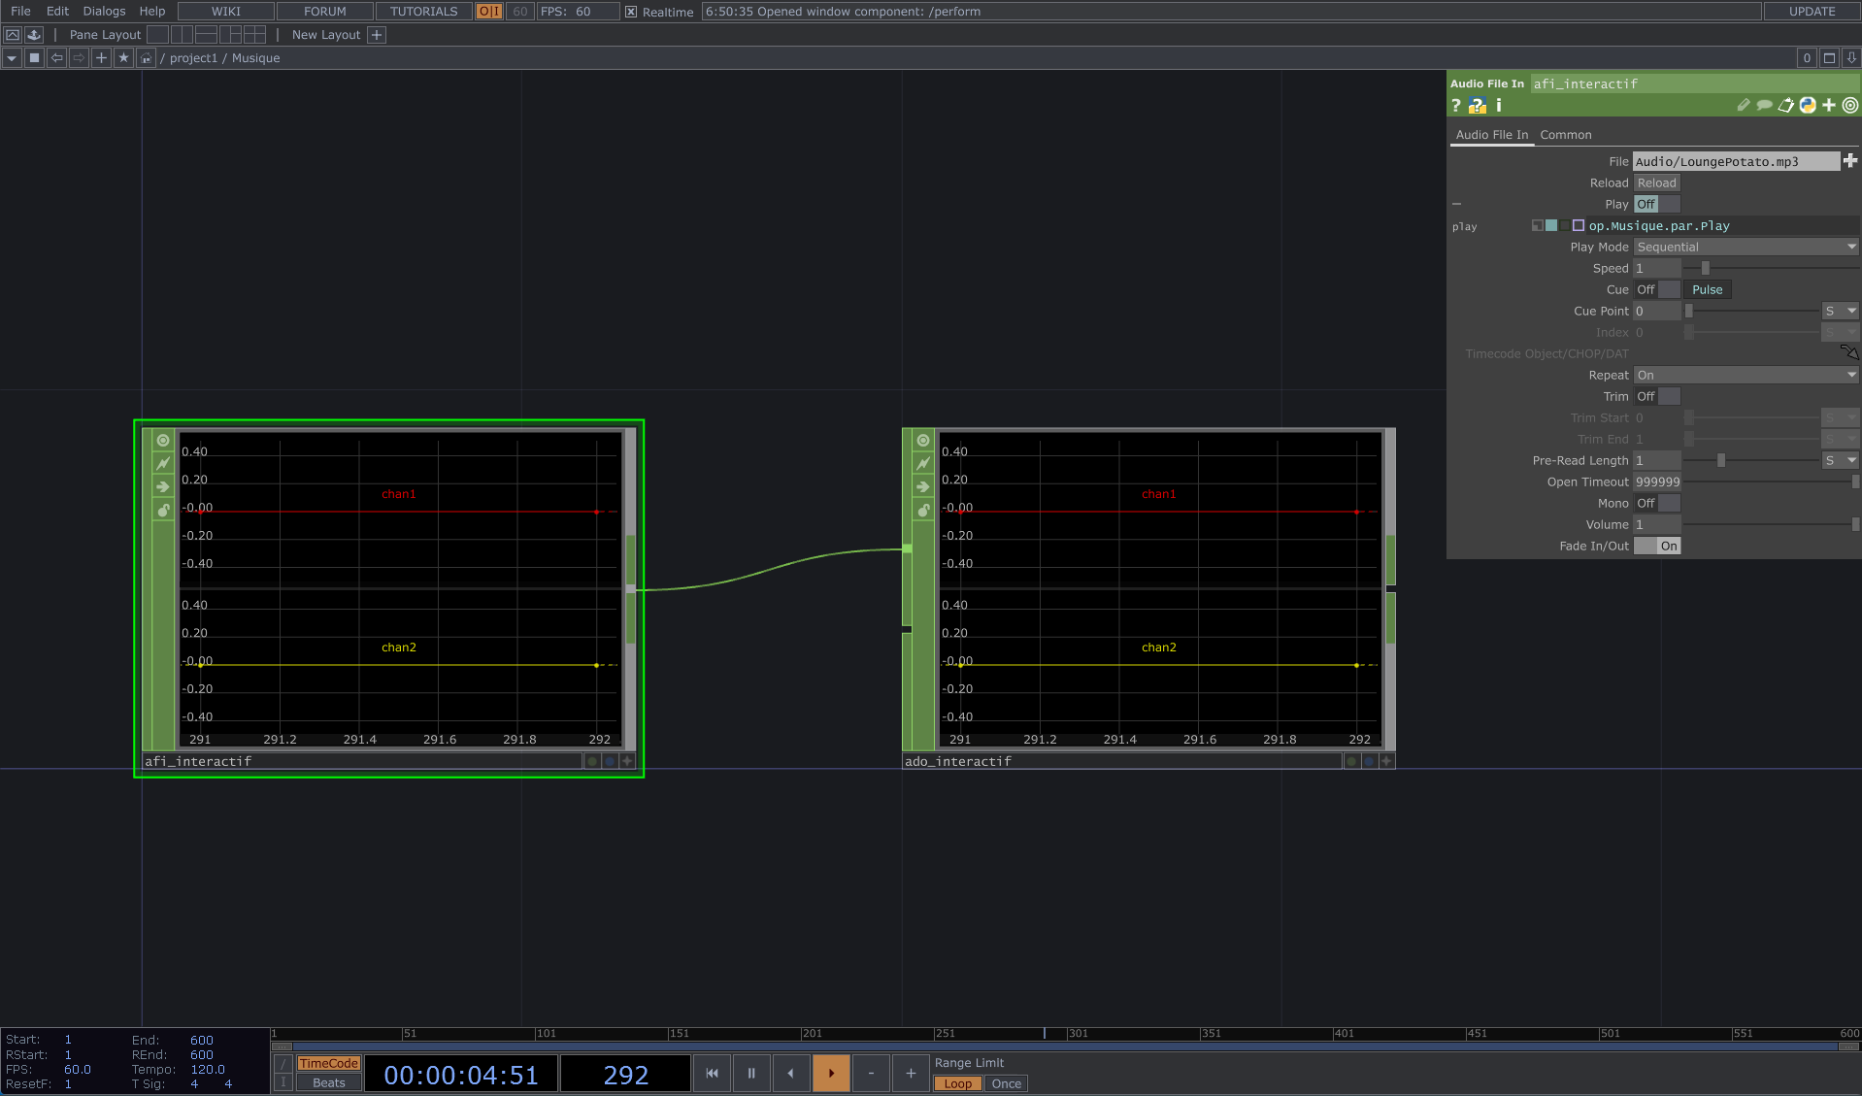Screen dimensions: 1862x1096
Task: Expand the Play Mode Sequential dropdown
Action: click(x=1745, y=248)
